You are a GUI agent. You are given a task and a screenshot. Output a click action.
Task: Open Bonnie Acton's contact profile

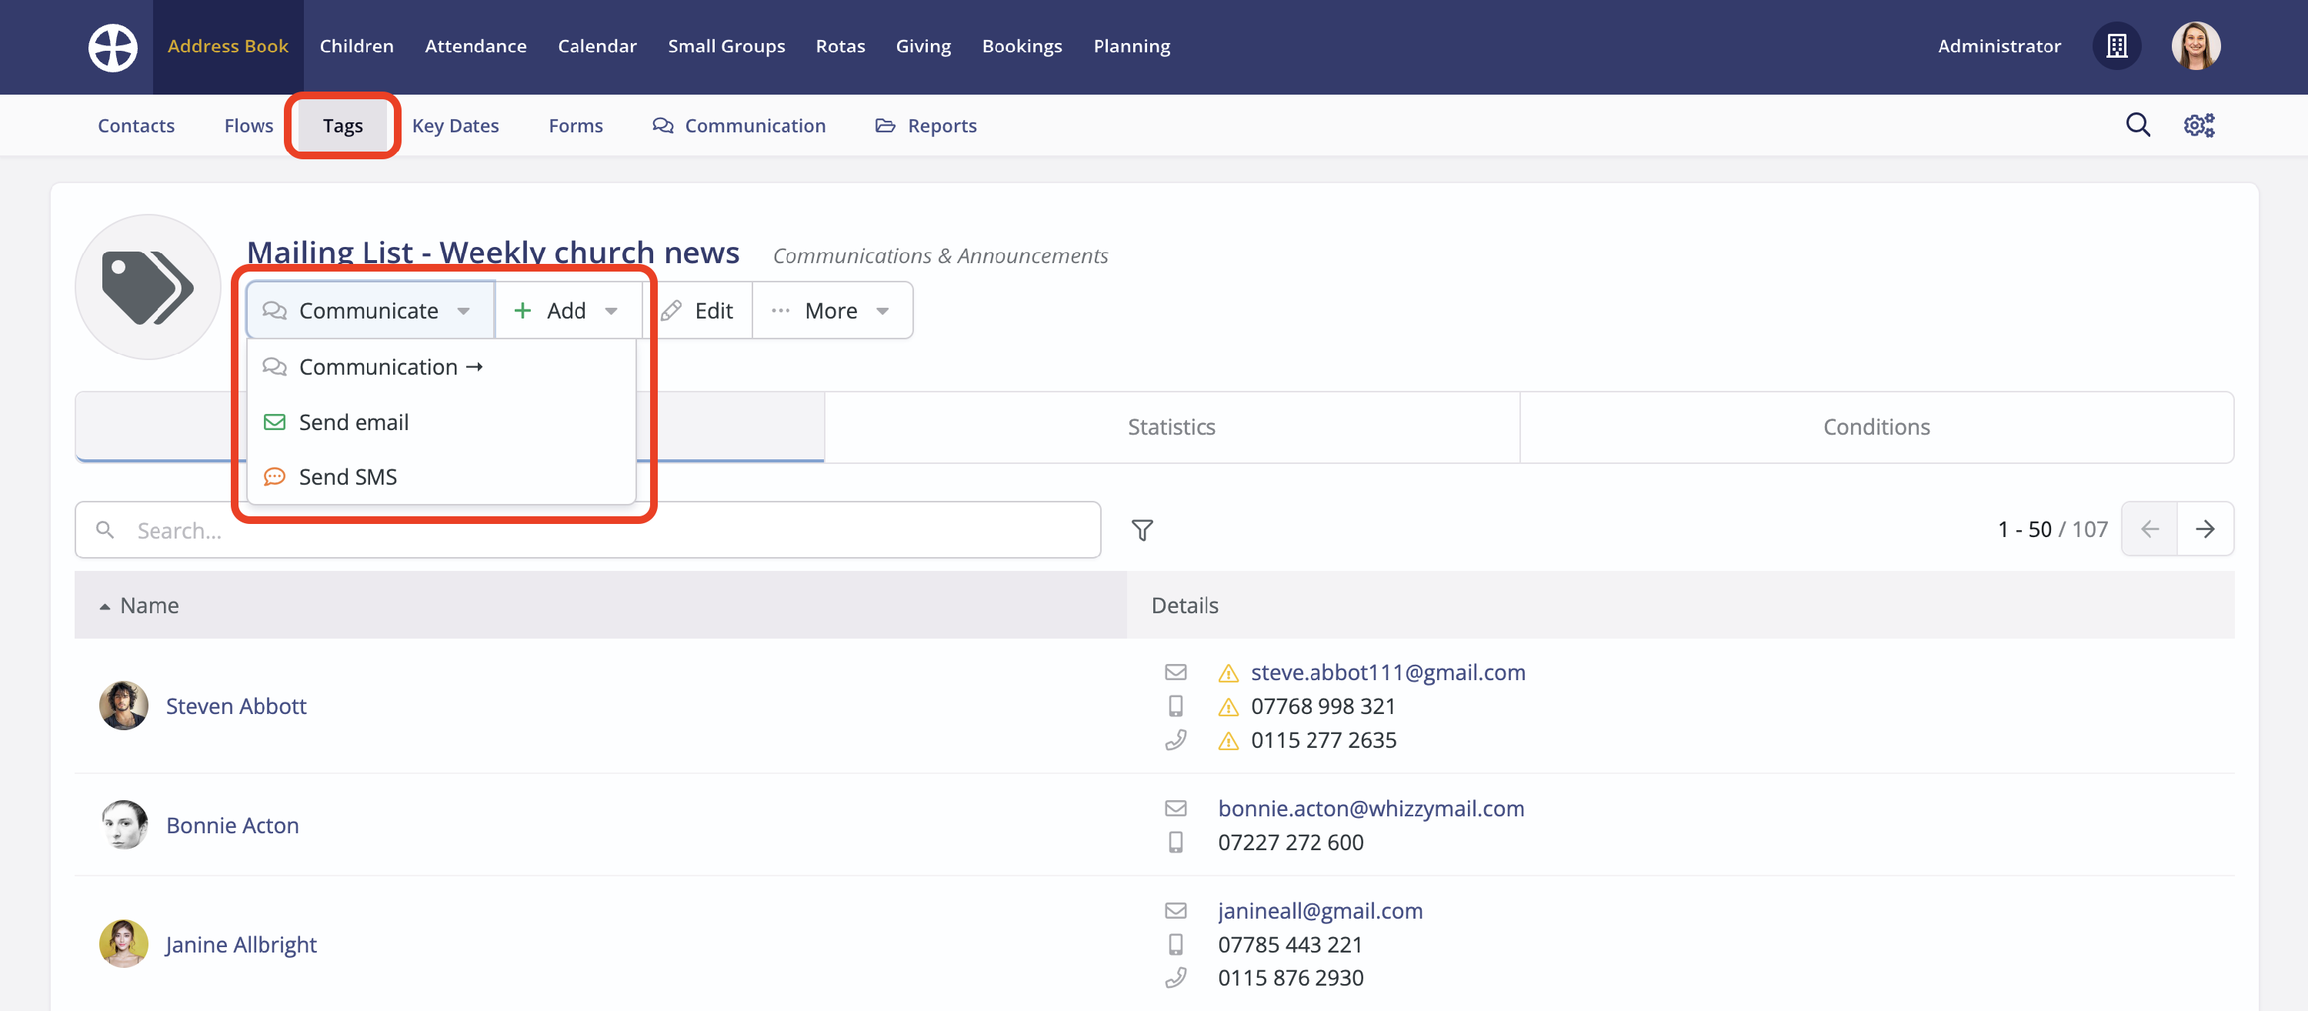pyautogui.click(x=233, y=826)
